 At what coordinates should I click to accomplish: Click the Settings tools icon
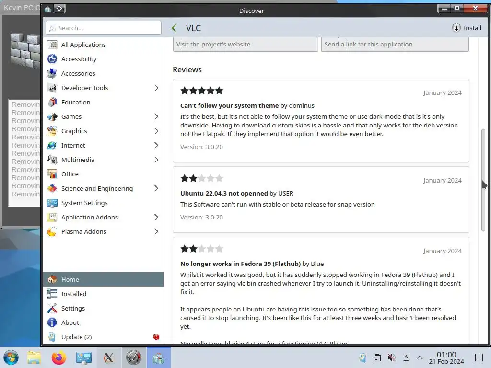coord(52,308)
